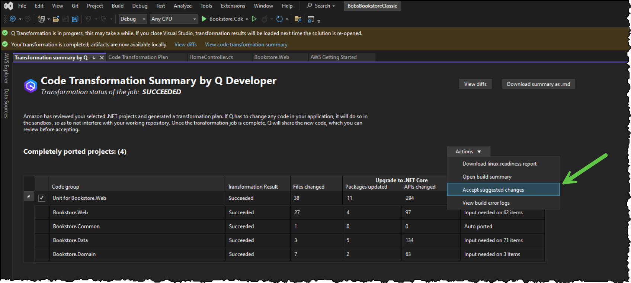Open the Debug configuration dropdown

[x=132, y=19]
